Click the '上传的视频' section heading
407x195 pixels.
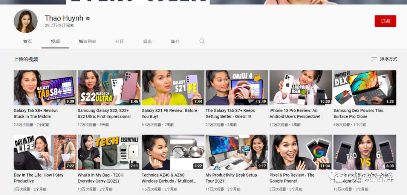(26, 59)
